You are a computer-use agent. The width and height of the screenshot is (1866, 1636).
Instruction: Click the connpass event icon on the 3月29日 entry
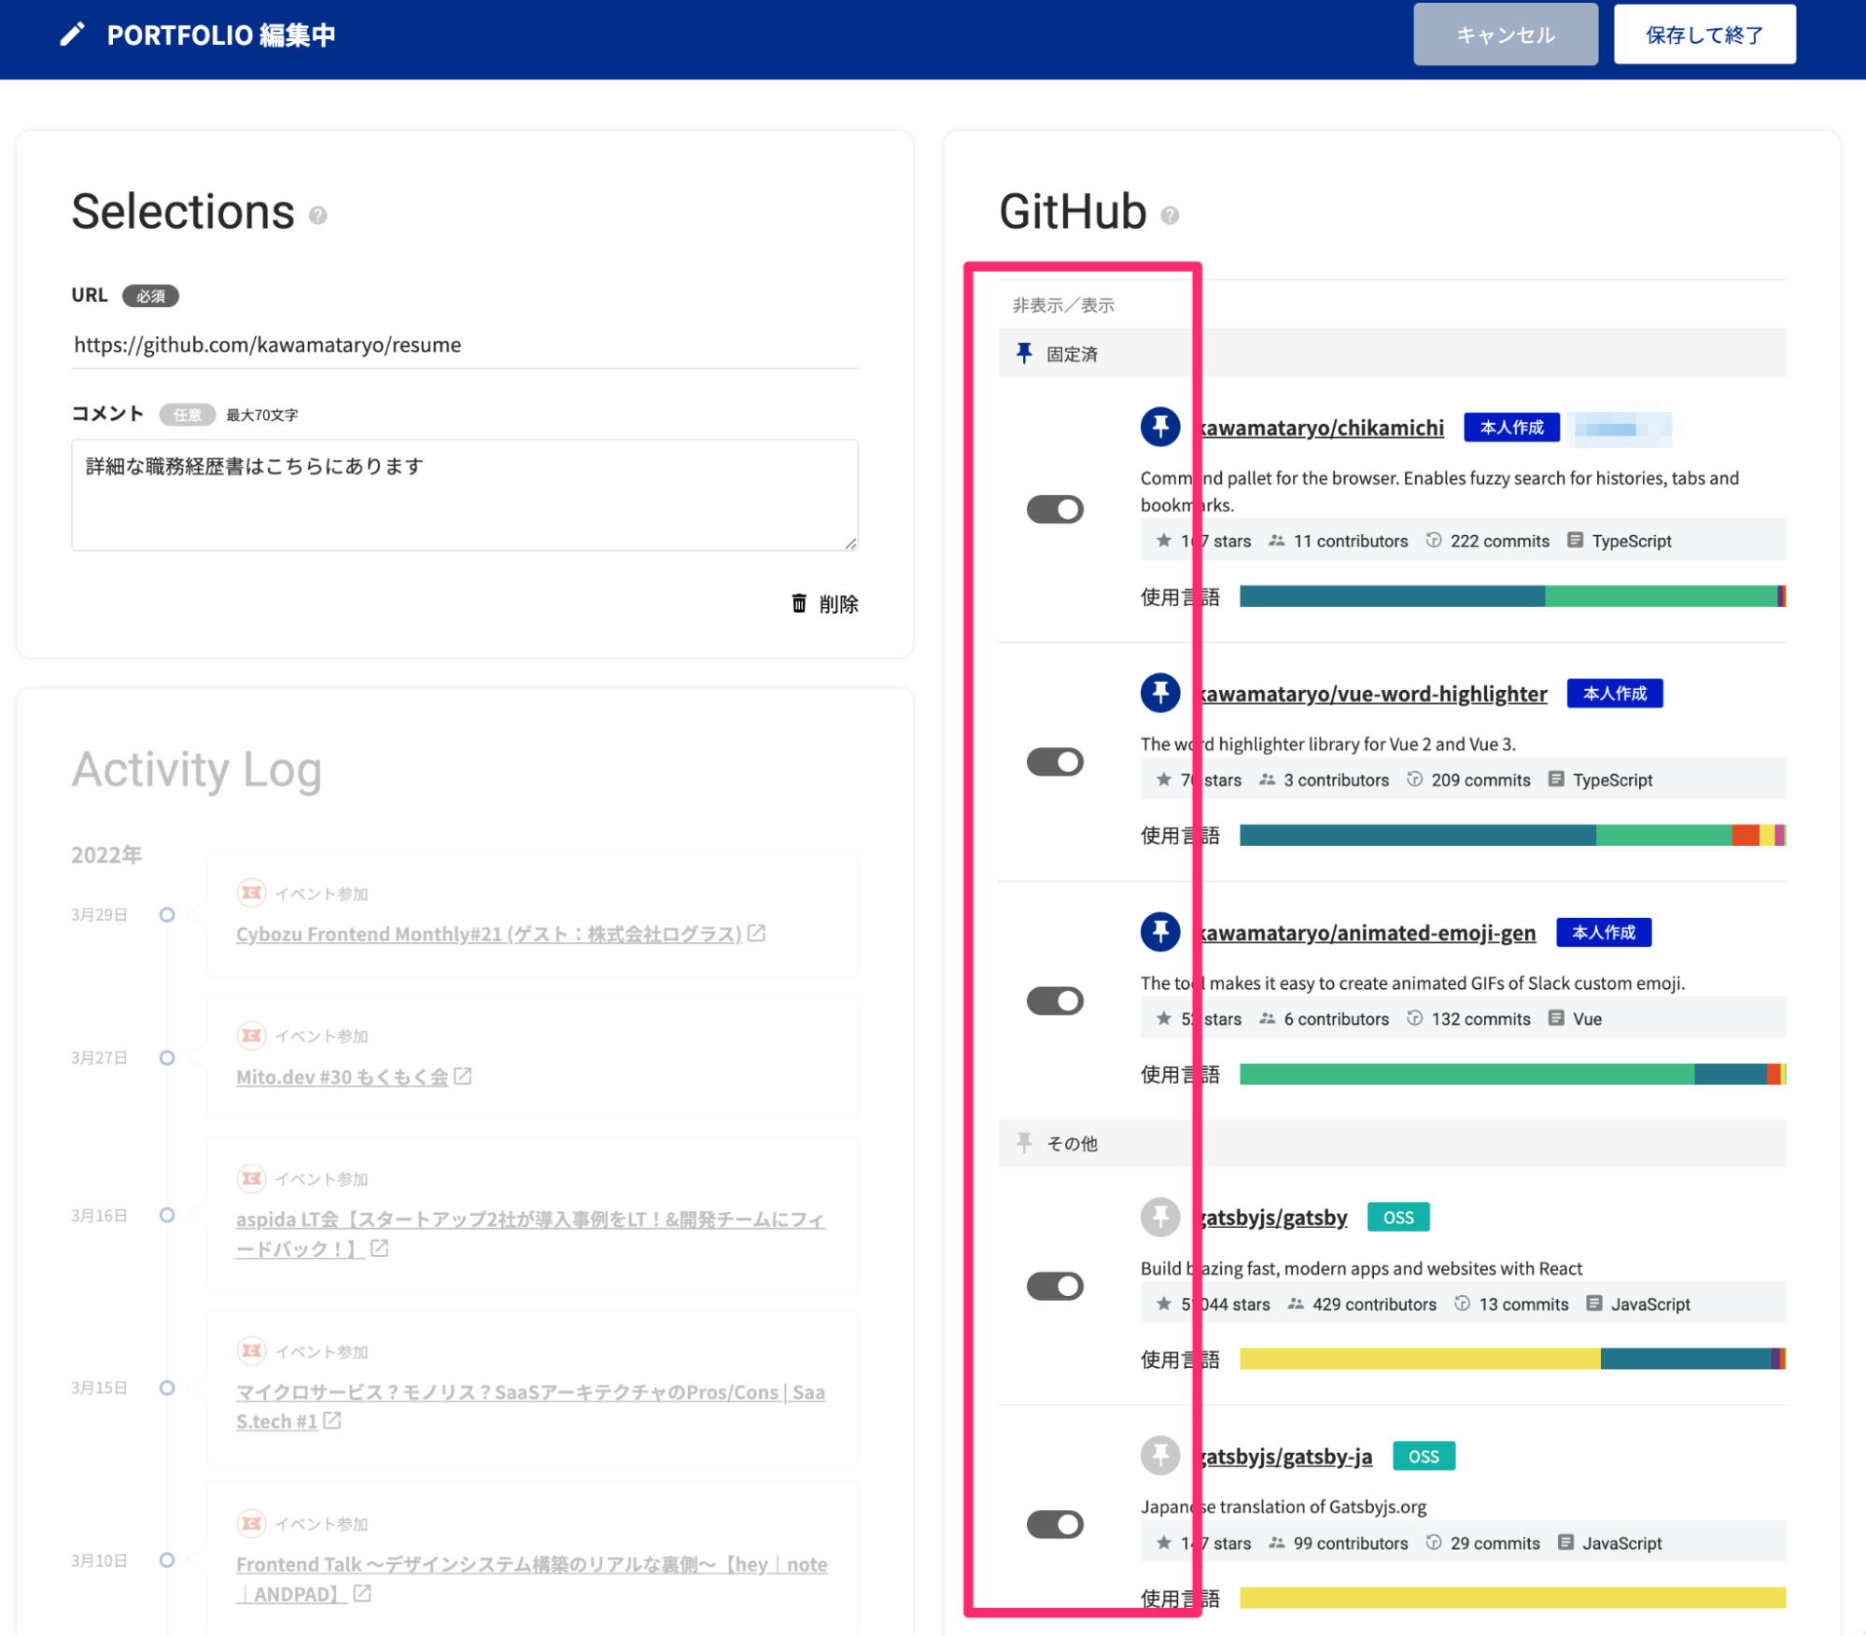pos(251,893)
